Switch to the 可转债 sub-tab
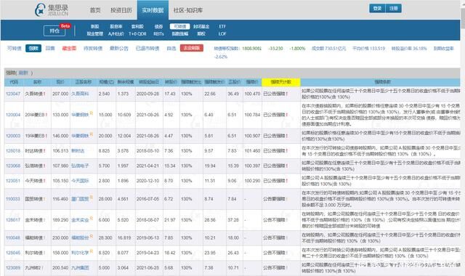Image resolution: width=465 pixels, height=276 pixels. [x=15, y=49]
